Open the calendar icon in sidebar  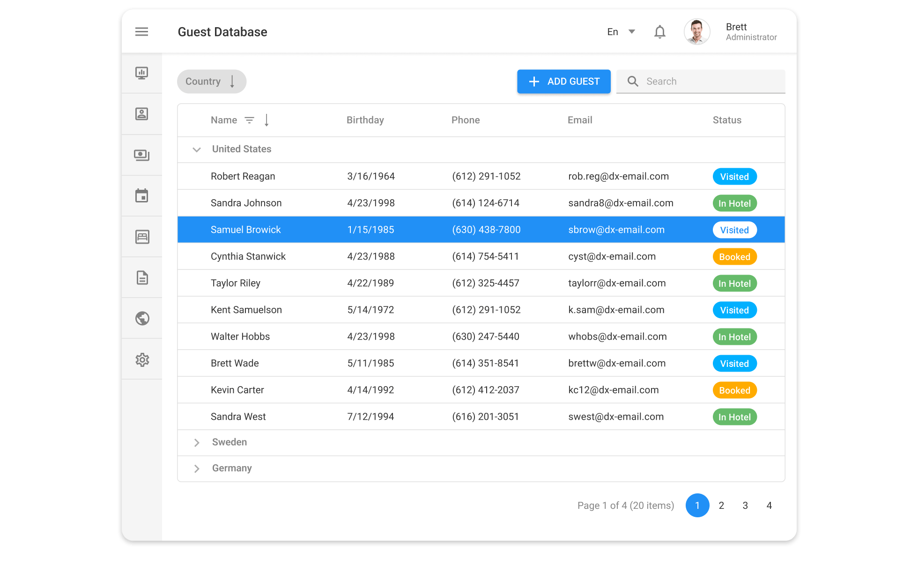tap(142, 195)
